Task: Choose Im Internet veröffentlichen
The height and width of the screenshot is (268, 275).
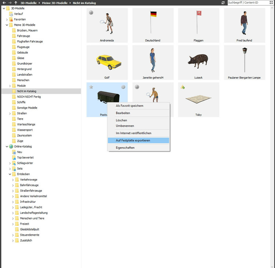Action: click(x=139, y=133)
